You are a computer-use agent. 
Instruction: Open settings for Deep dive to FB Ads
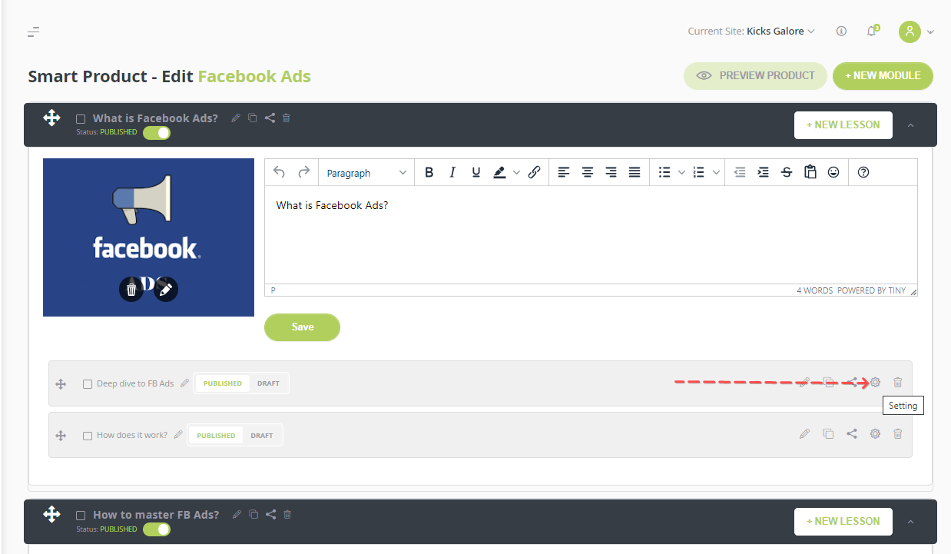click(x=874, y=382)
